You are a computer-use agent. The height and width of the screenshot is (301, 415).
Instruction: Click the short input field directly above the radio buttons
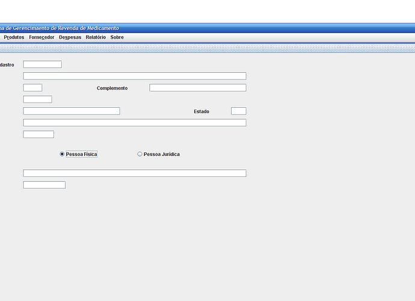pyautogui.click(x=38, y=134)
